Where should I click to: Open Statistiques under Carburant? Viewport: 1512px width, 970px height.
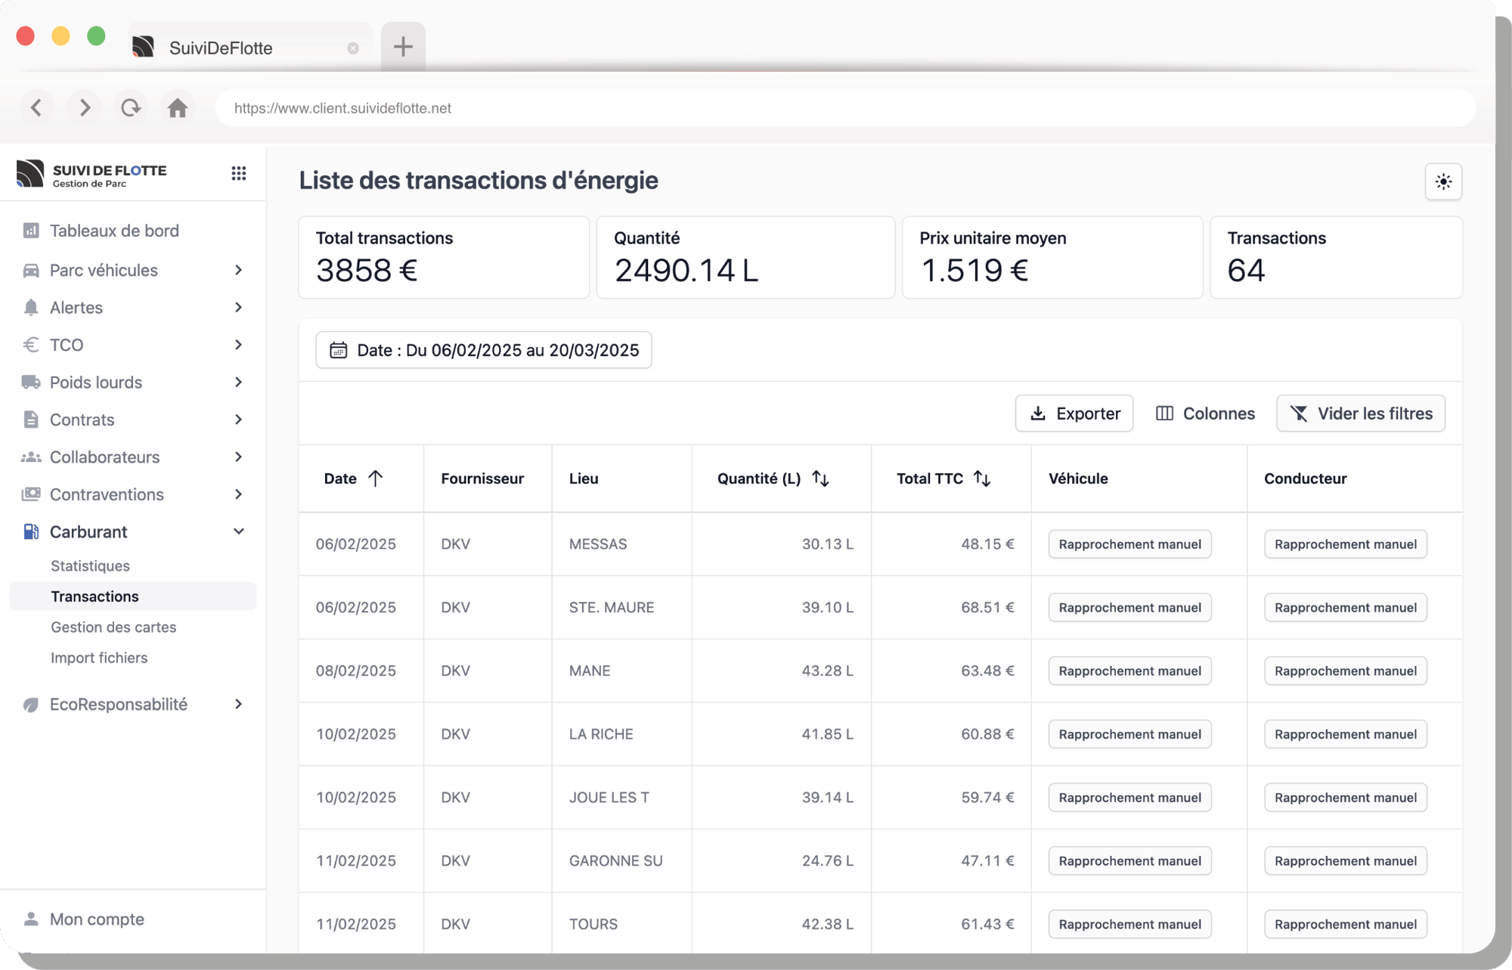tap(90, 566)
